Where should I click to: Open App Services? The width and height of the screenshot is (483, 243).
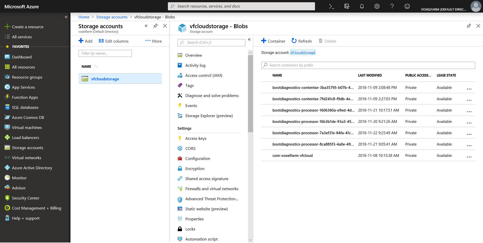click(23, 87)
